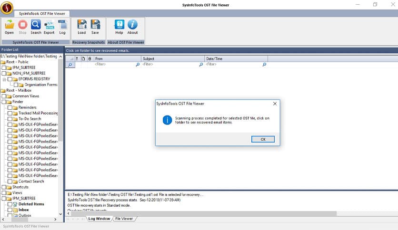Check the EFORMS REGISTRY checkbox
This screenshot has height=230, width=398.
coord(10,79)
